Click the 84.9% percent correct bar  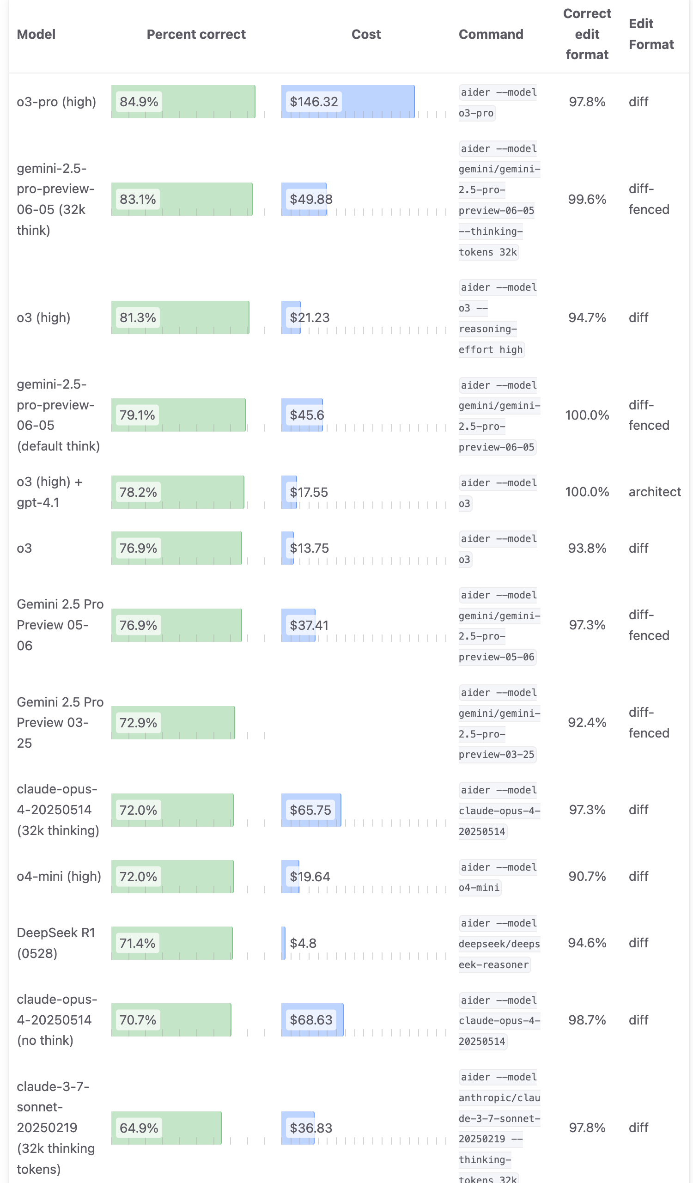click(x=183, y=102)
